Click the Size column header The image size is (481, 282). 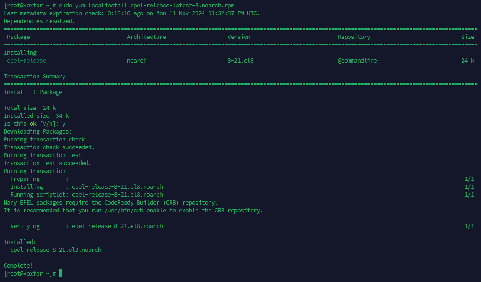pos(467,37)
